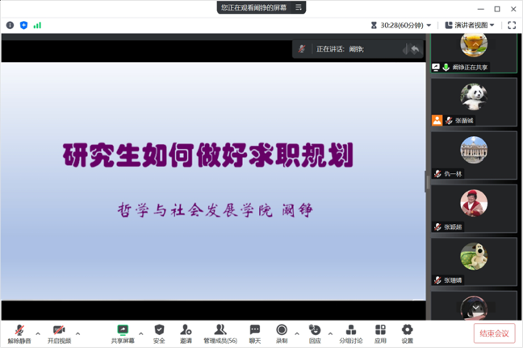
Task: Open the 演讲者视图 view dropdown
Action: click(x=470, y=25)
